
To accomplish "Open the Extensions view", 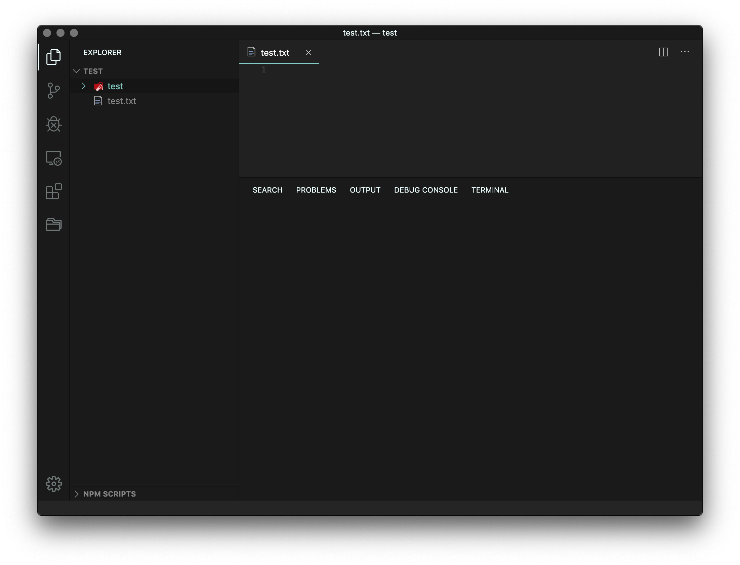I will [x=53, y=191].
